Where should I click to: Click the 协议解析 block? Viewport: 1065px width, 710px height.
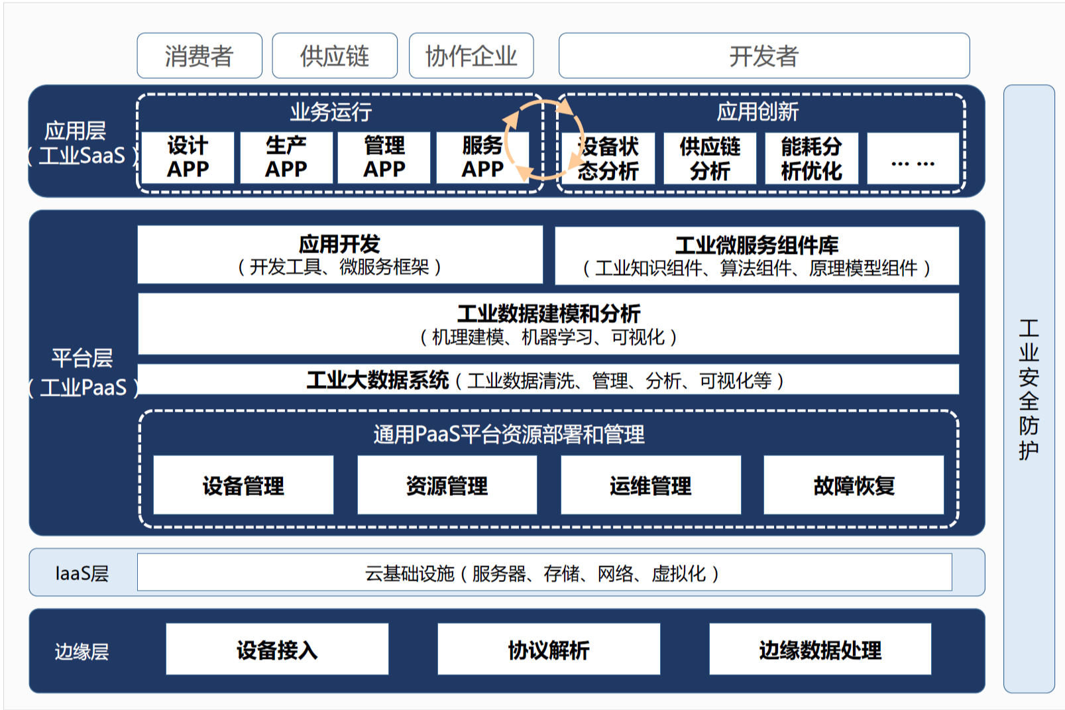(549, 649)
